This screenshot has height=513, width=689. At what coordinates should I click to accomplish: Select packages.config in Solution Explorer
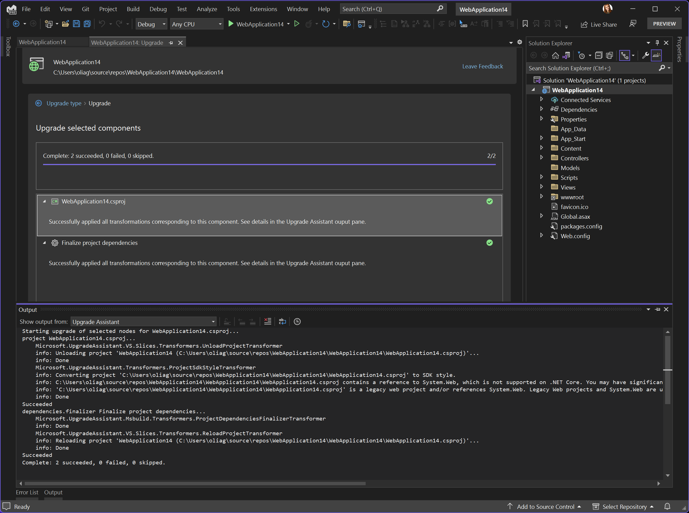click(x=581, y=226)
